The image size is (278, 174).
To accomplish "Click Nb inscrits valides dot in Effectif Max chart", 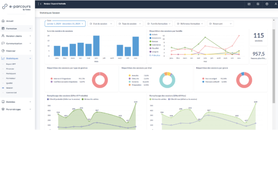I will (x=150, y=99).
